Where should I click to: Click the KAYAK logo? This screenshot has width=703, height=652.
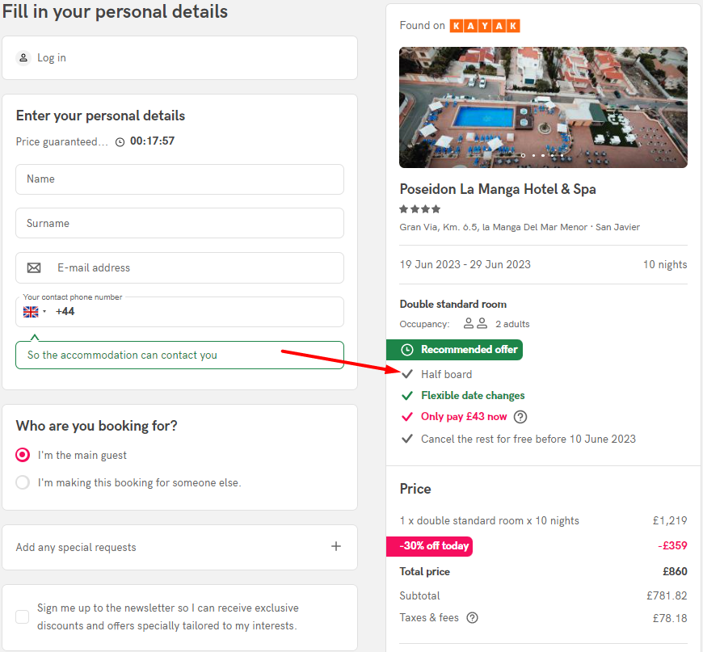(485, 26)
